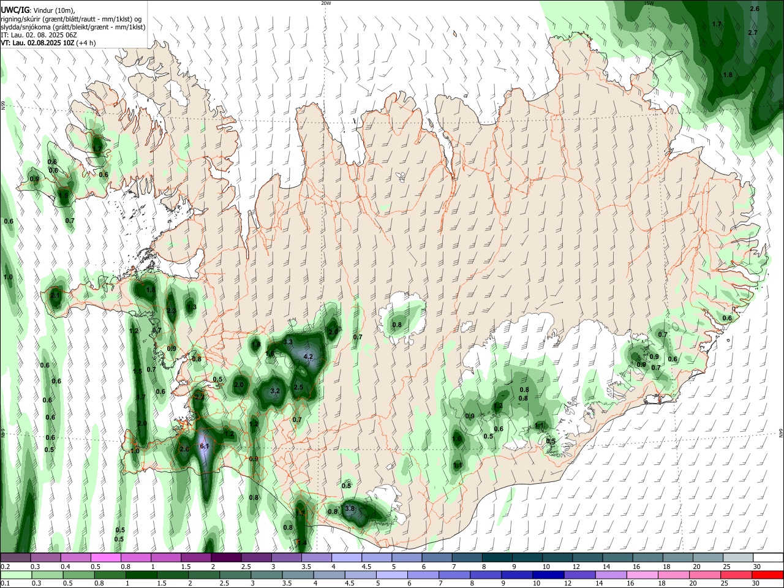Viewport: 784px width, 588px height.
Task: Click the 6.1 precipitation value on the map
Action: pyautogui.click(x=205, y=447)
